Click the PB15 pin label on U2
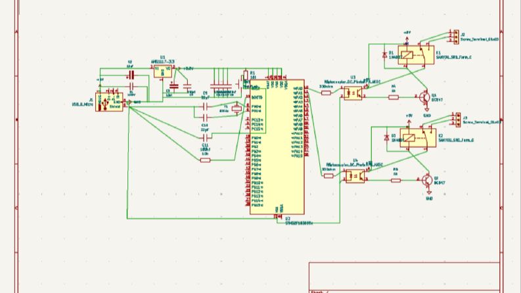Screen dimensions: 521x293 point(257,205)
